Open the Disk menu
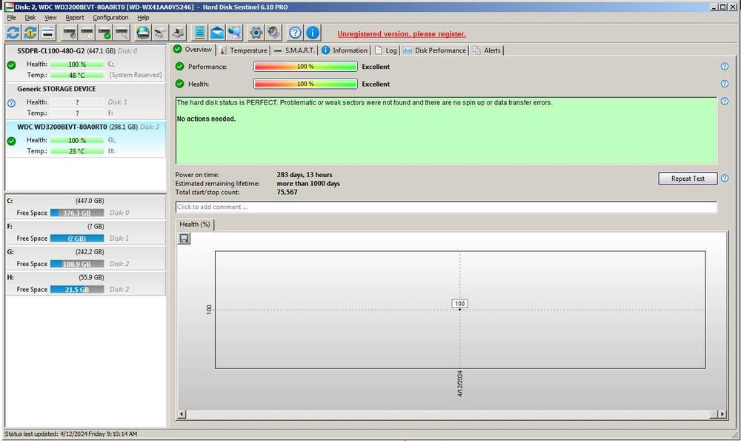 pos(30,18)
